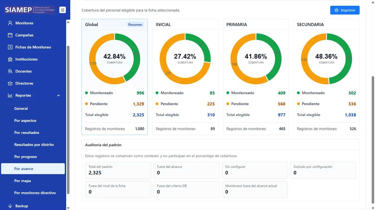The width and height of the screenshot is (375, 210).
Task: Click Global Pendiente value 1,329
Action: coord(139,104)
